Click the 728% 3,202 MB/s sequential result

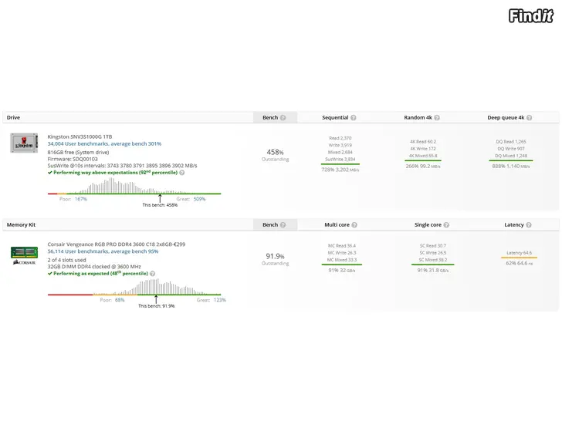click(x=340, y=170)
